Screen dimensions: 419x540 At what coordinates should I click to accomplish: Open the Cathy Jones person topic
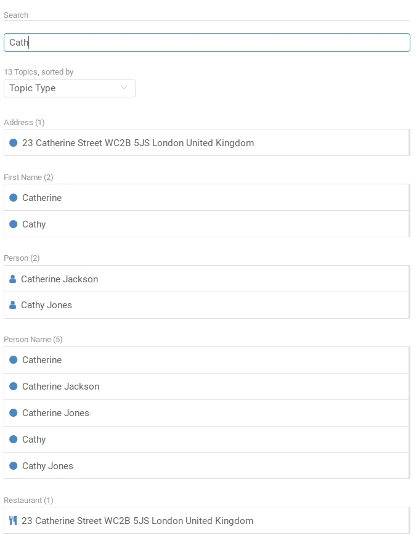coord(47,305)
